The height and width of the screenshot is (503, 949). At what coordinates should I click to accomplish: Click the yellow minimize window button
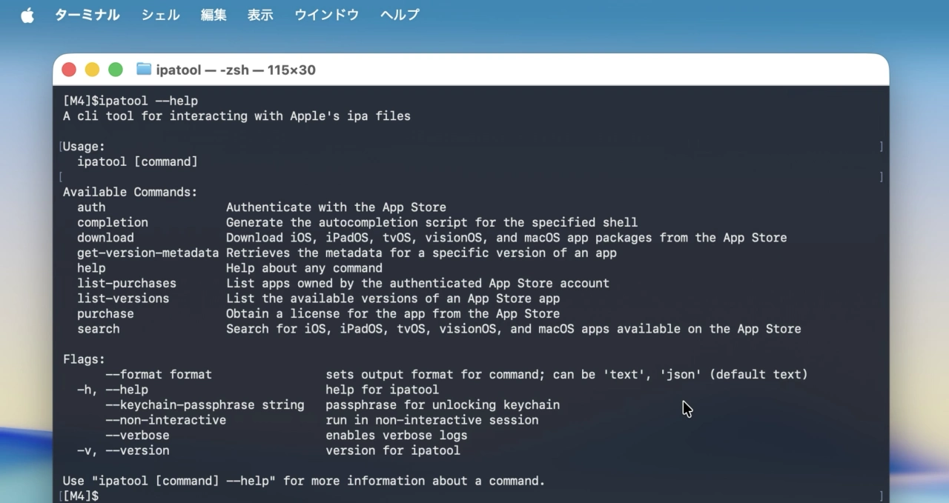(x=92, y=70)
